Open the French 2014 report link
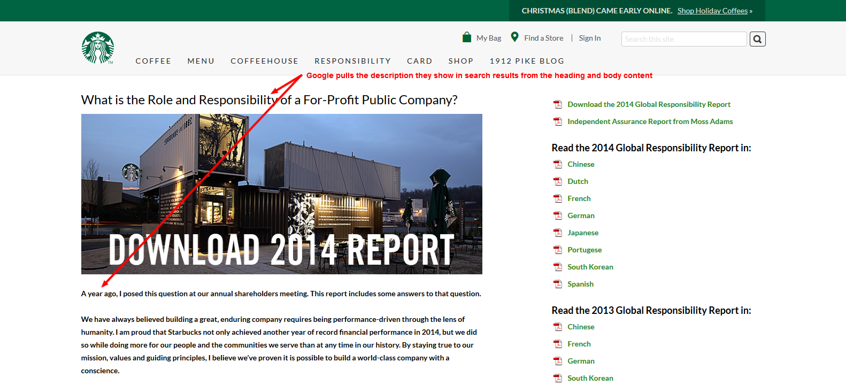Viewport: 846px width, 385px height. point(579,198)
